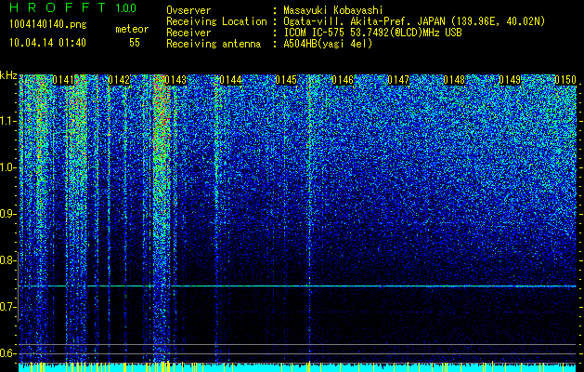
Task: Click the 0147 time marker
Action: pyautogui.click(x=398, y=80)
